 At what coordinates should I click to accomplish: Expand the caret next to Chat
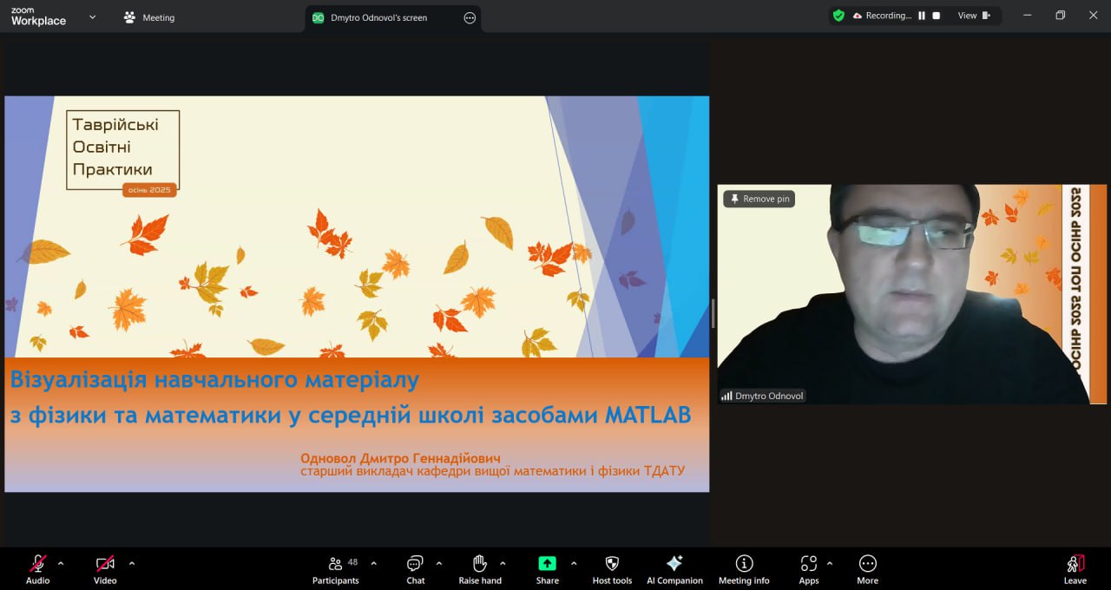click(x=439, y=563)
